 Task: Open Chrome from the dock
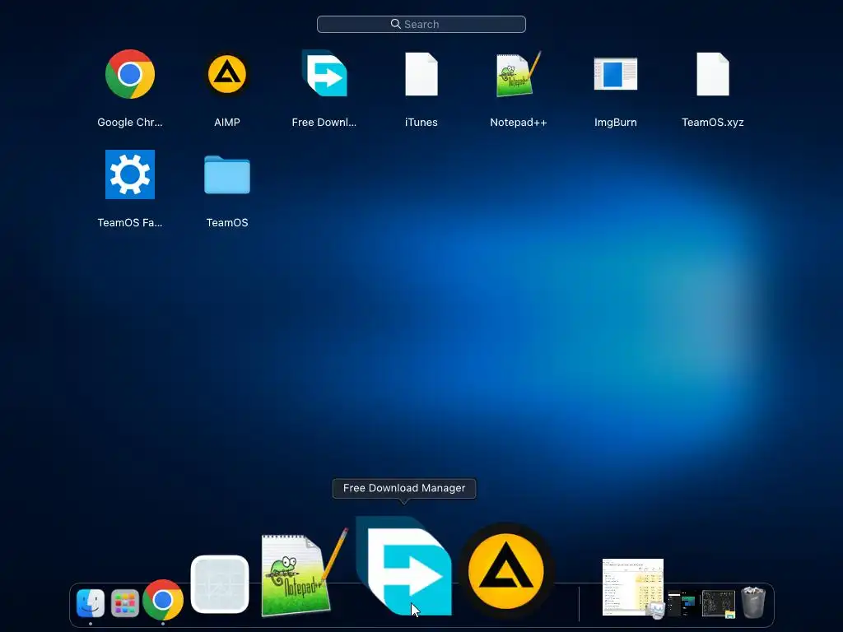(163, 599)
